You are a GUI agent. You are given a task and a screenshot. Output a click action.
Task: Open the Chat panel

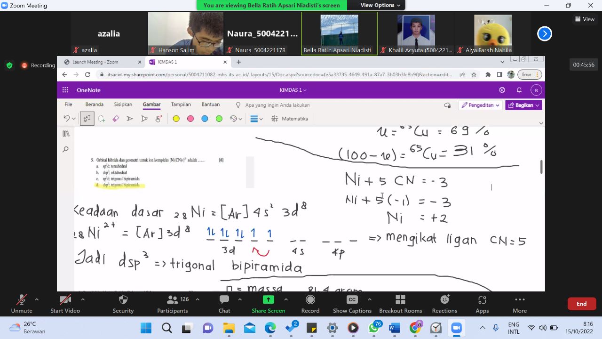(224, 304)
